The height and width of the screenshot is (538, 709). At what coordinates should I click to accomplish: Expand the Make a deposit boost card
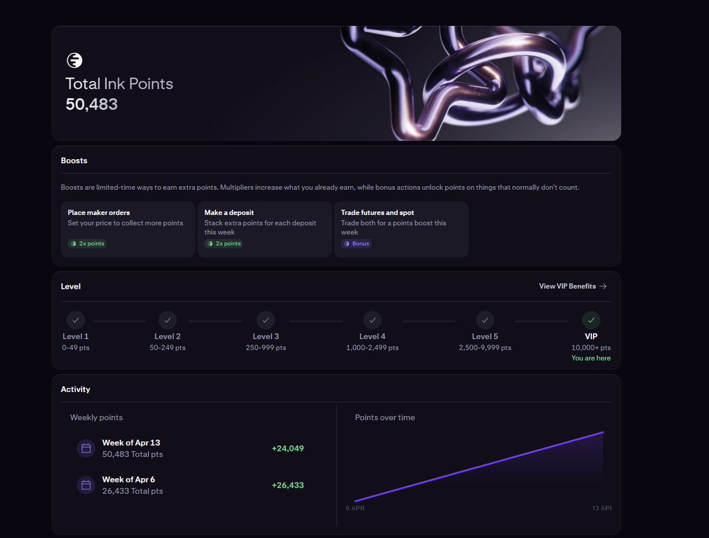[x=264, y=229]
